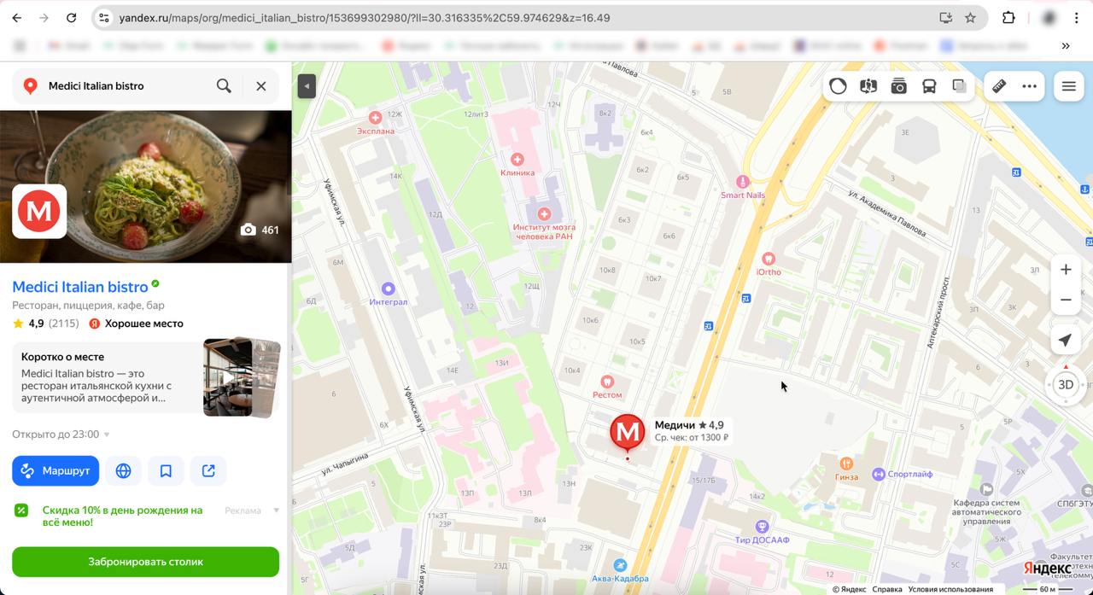
Task: Click the birthday discount 10% offer
Action: pos(123,516)
